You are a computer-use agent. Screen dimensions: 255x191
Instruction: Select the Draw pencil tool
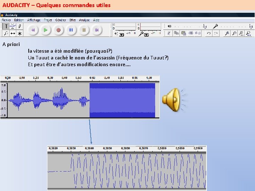click(20, 26)
